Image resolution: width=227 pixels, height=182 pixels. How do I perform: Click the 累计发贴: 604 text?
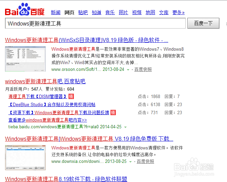tap(60, 89)
